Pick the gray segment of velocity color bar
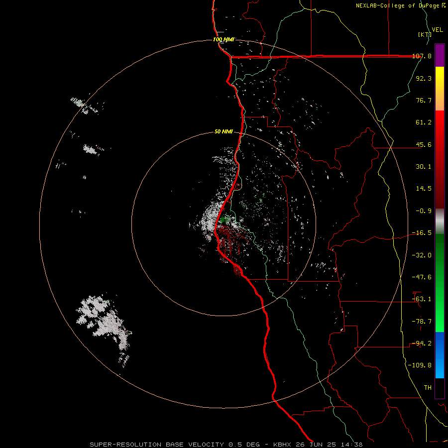Screen dimensions: 448x448 coord(440,222)
